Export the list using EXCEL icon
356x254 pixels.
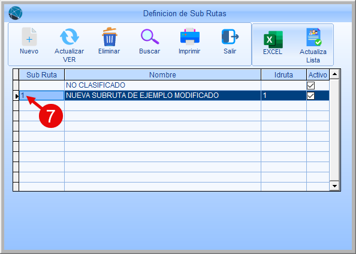pos(273,40)
